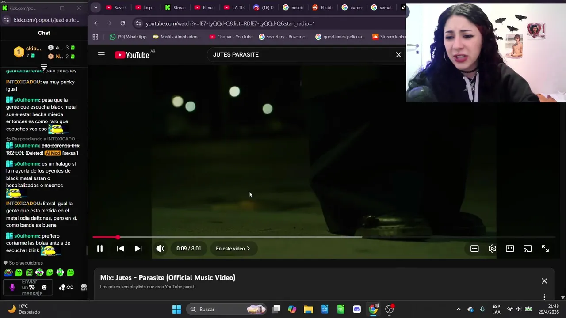Click the pink microphone in chat input
The height and width of the screenshot is (318, 566).
point(12,288)
